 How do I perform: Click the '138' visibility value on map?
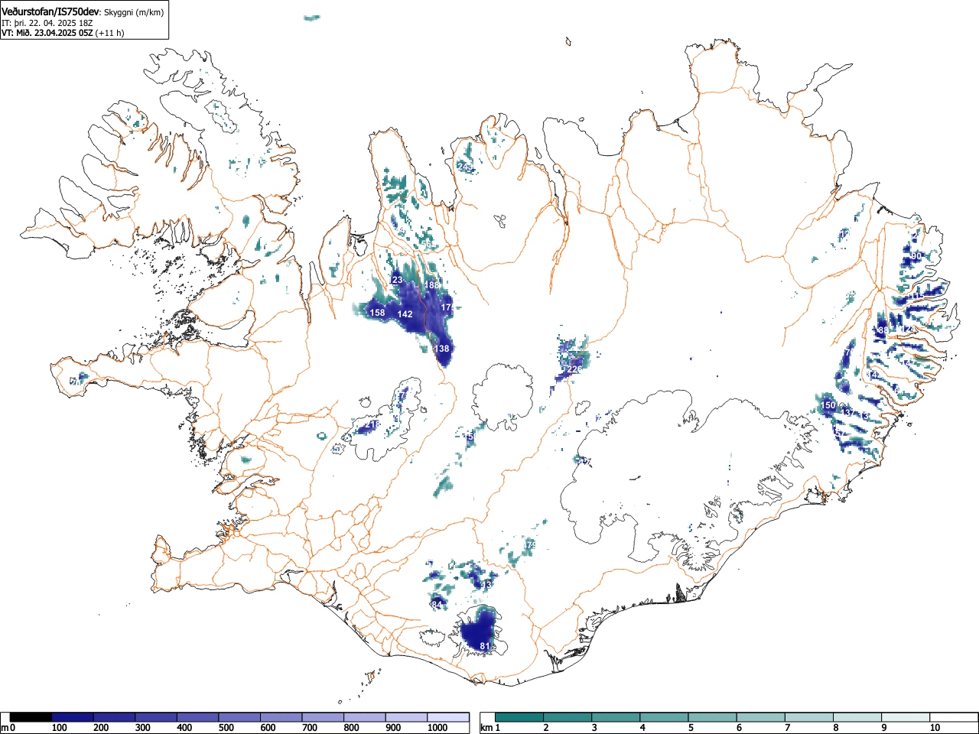pos(442,349)
